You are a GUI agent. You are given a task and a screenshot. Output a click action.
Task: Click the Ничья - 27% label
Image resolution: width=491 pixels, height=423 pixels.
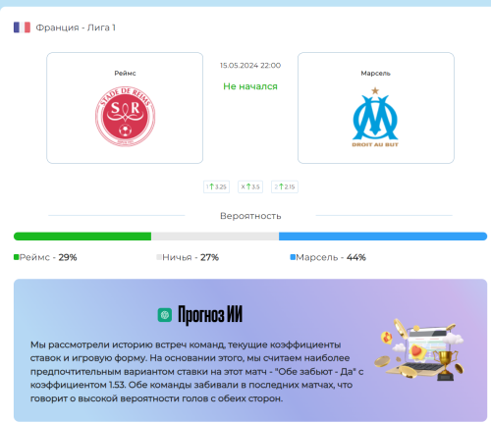click(x=191, y=257)
